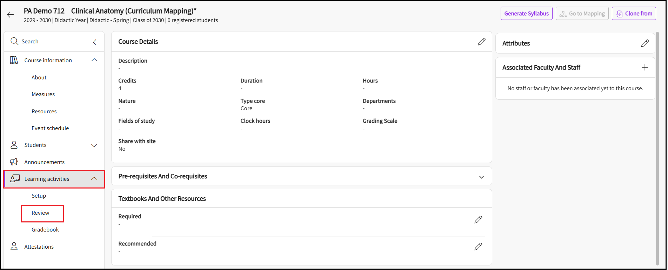Edit Recommended textbooks pencil icon

coord(478,247)
